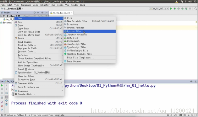Viewport: 198px width, 117px height.
Task: Open the VCS menu in menu bar
Action: point(67,5)
